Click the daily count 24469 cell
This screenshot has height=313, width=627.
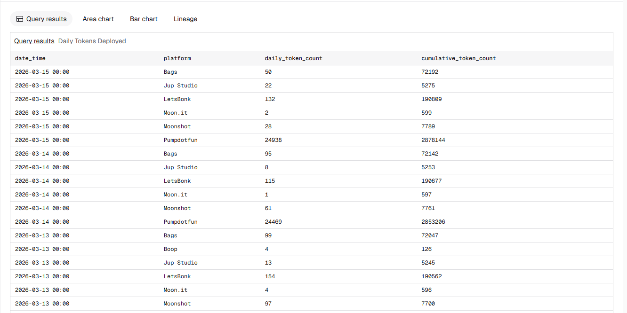(x=273, y=222)
